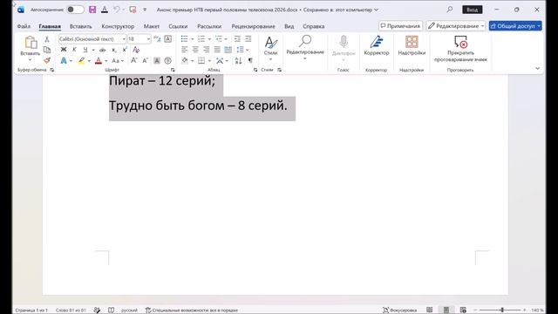
Task: Align text left
Action: point(184,50)
